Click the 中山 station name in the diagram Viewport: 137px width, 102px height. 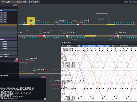click(64, 71)
